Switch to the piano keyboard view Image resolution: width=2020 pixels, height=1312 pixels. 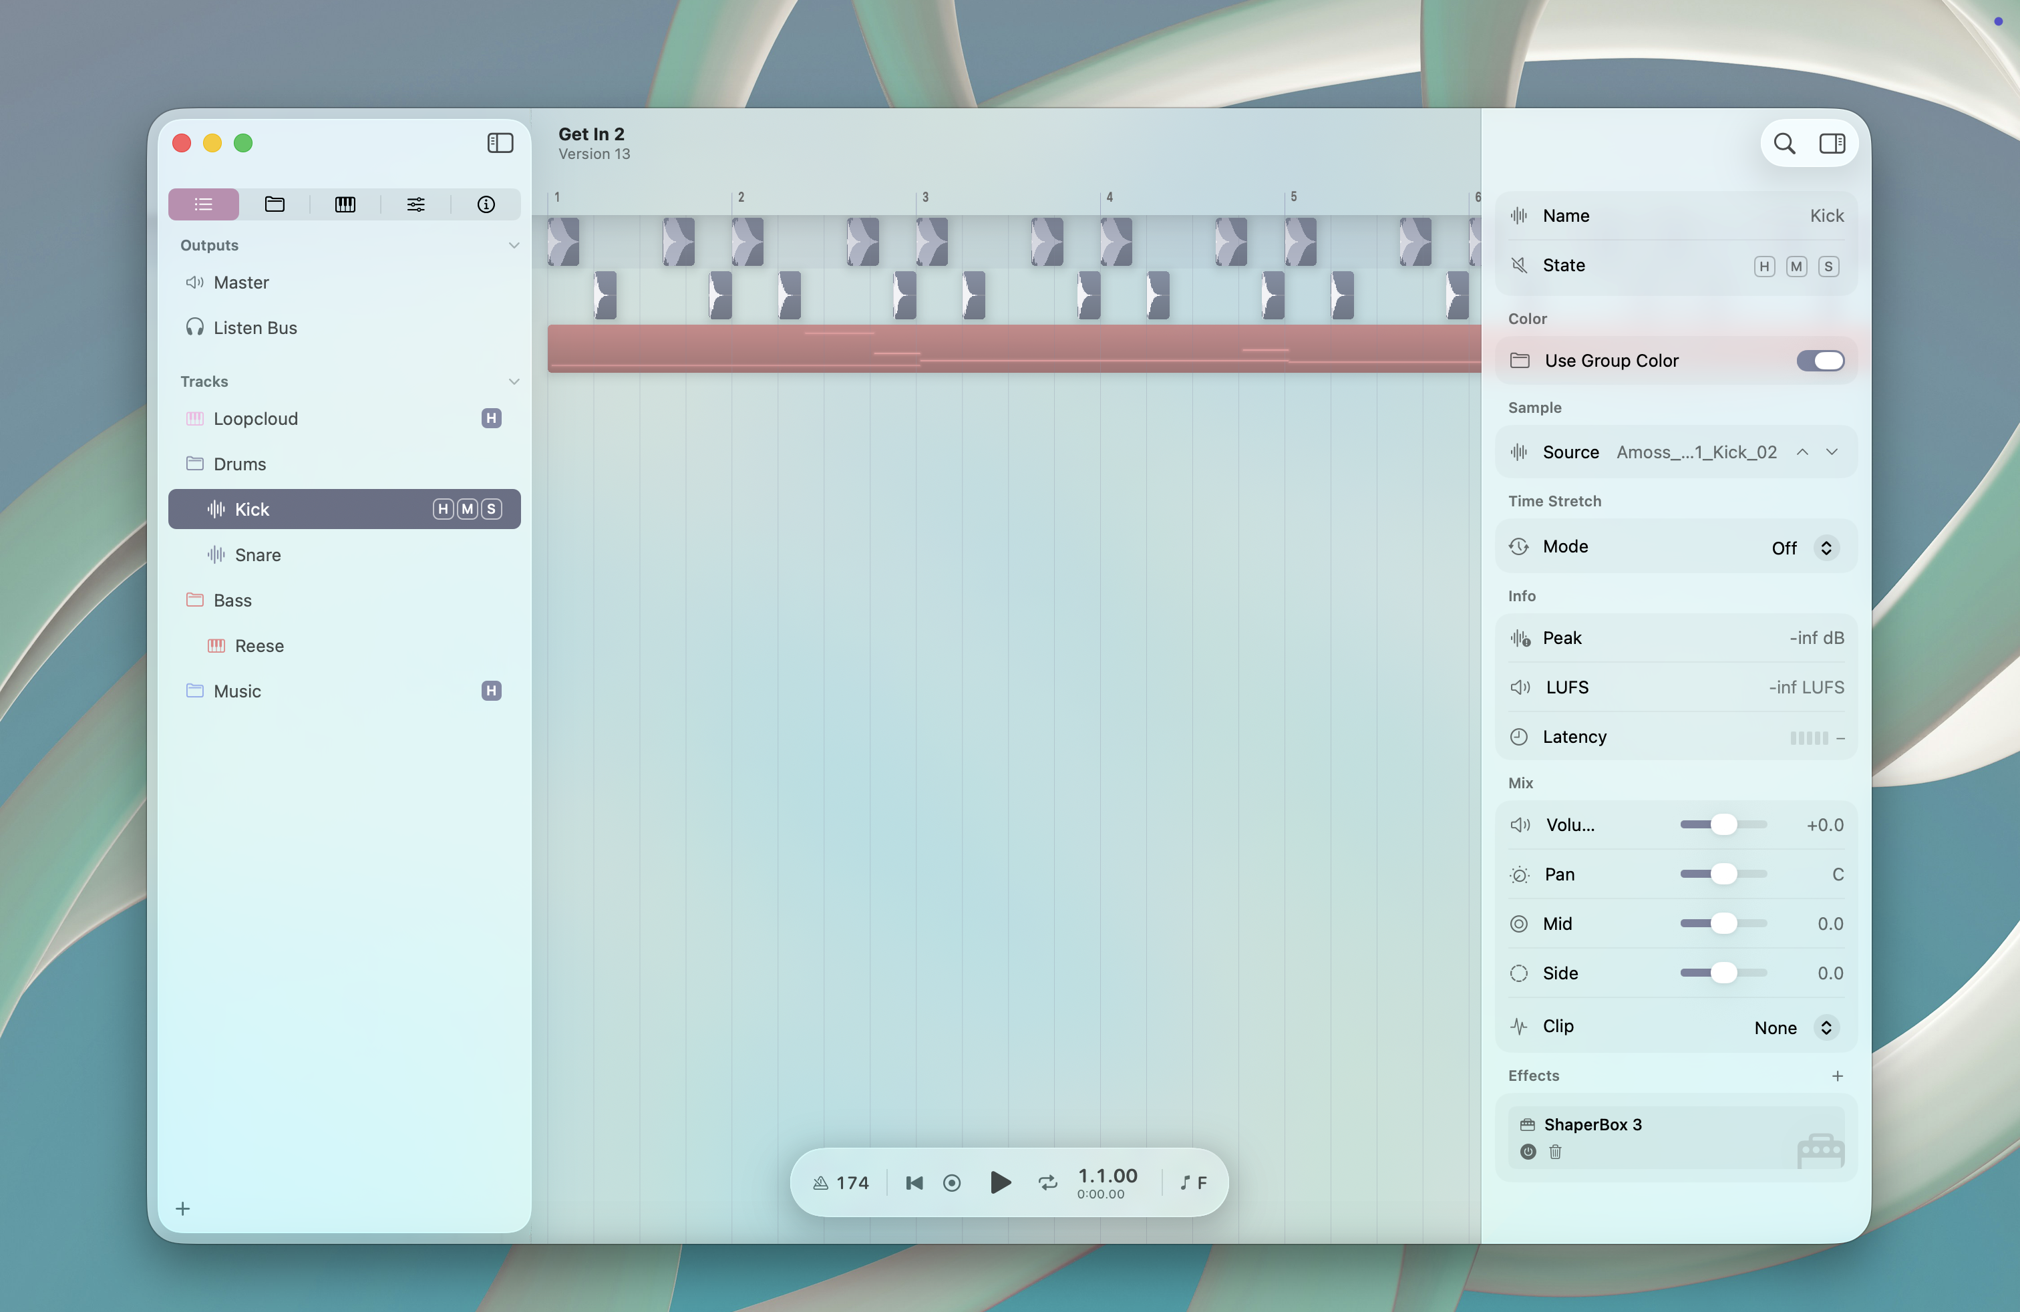click(x=345, y=204)
